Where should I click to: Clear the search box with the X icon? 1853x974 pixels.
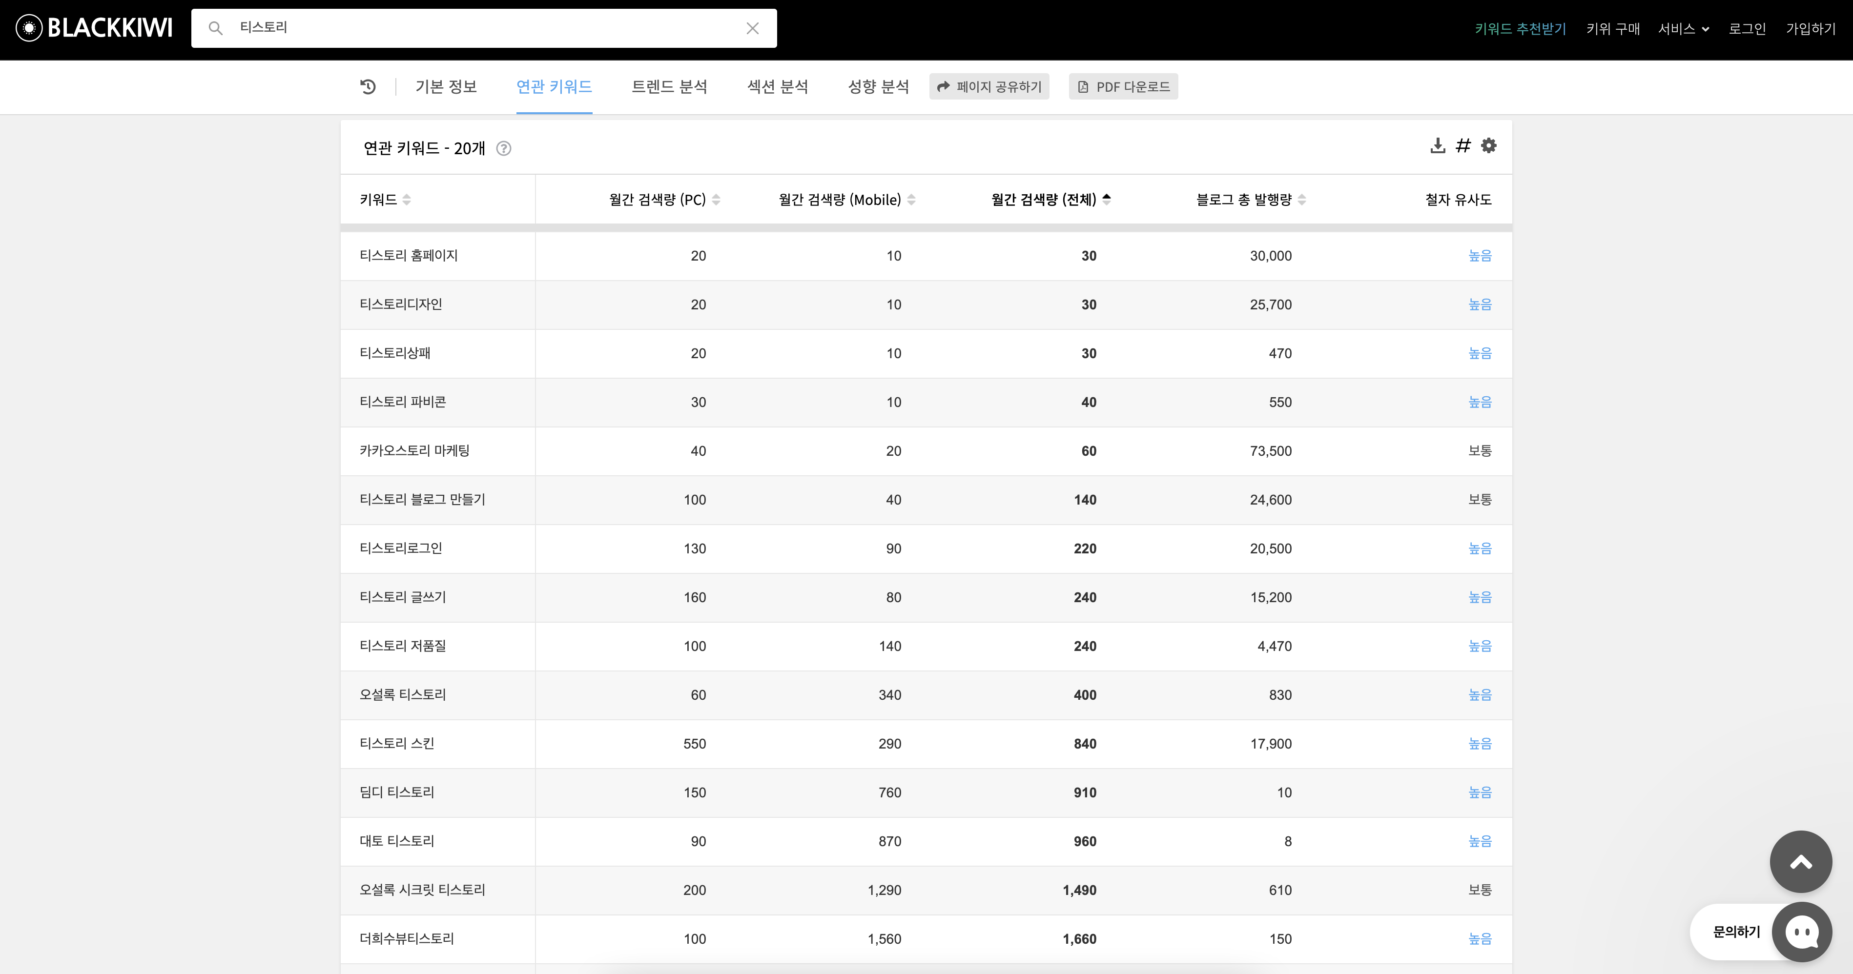[x=752, y=28]
